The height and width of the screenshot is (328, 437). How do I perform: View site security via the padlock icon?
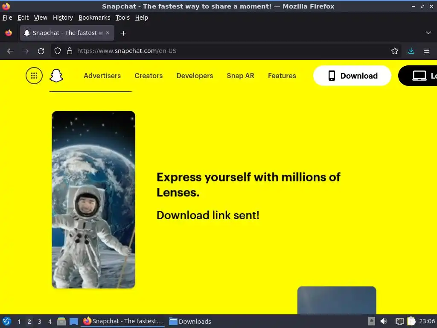click(x=70, y=51)
